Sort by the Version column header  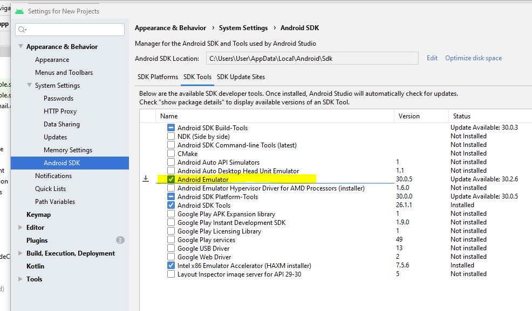point(409,116)
